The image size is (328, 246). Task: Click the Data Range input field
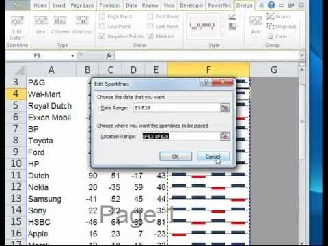click(x=176, y=107)
